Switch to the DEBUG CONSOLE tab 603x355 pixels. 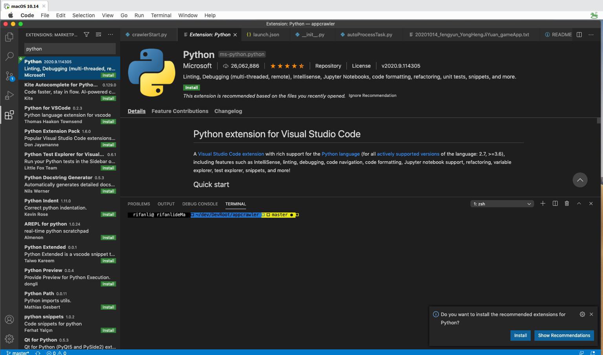tap(200, 204)
